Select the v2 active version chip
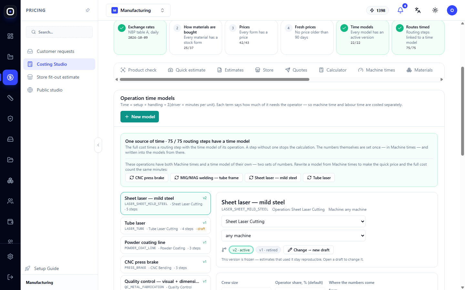This screenshot has height=290, width=465. 241,250
